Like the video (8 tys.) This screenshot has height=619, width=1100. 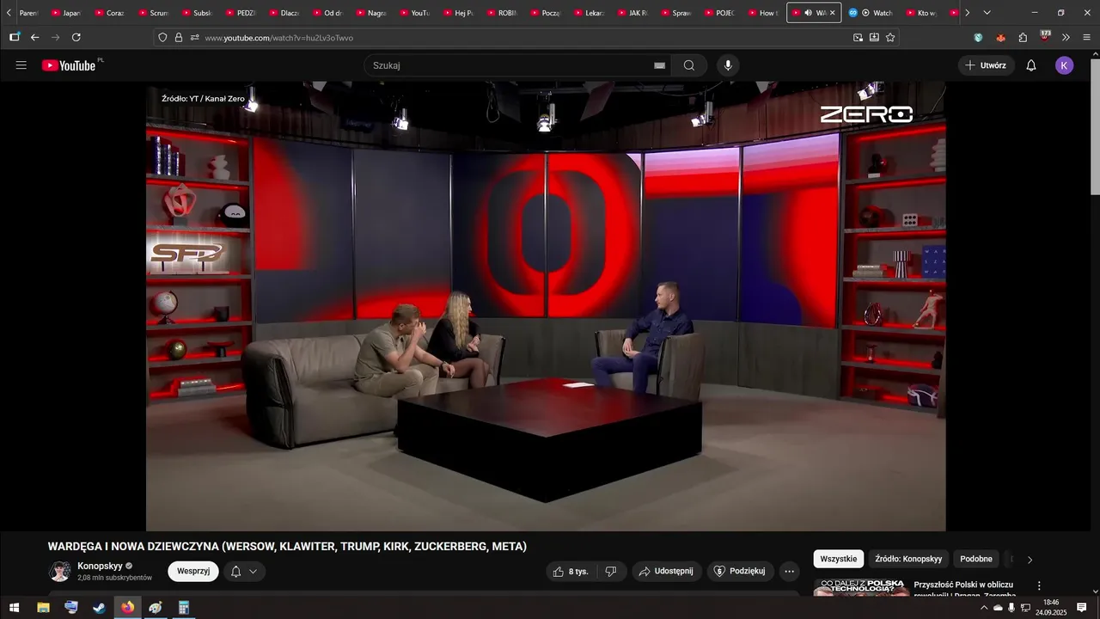(571, 571)
